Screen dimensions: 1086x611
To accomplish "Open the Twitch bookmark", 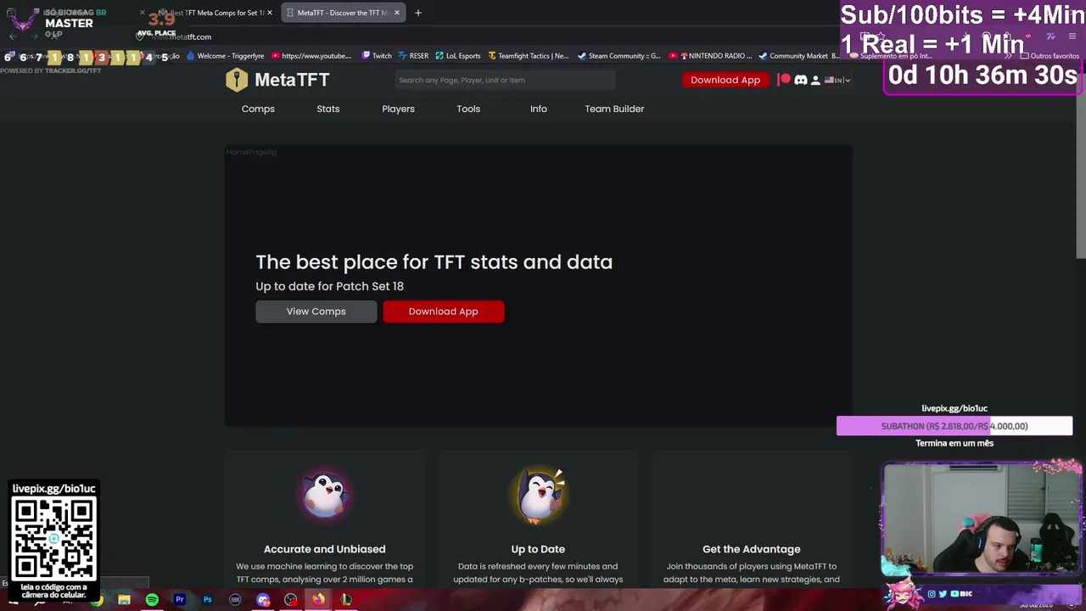I will click(x=377, y=56).
